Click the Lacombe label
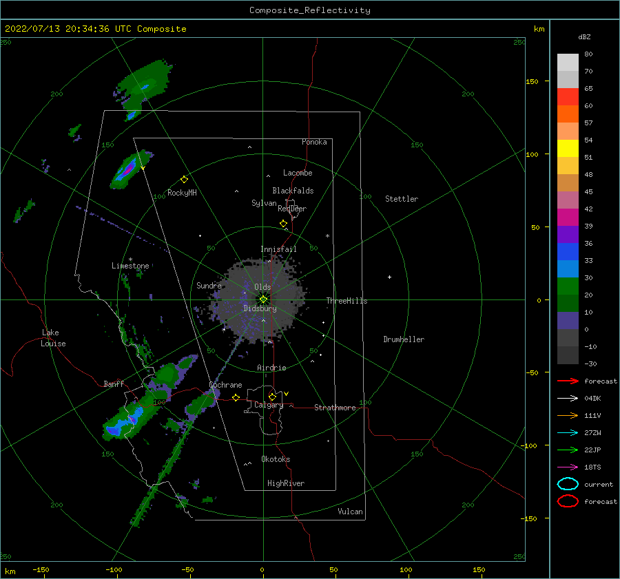Screen dimensions: 620x579 coord(298,173)
